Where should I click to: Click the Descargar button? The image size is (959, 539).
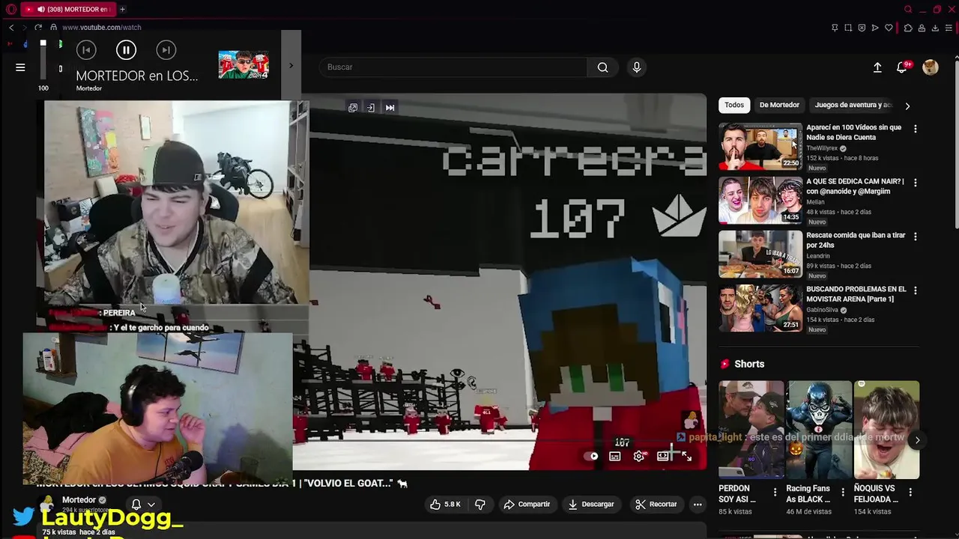[x=591, y=505]
